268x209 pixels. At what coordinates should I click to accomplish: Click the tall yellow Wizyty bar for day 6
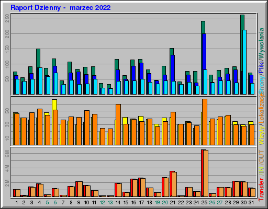54,104
